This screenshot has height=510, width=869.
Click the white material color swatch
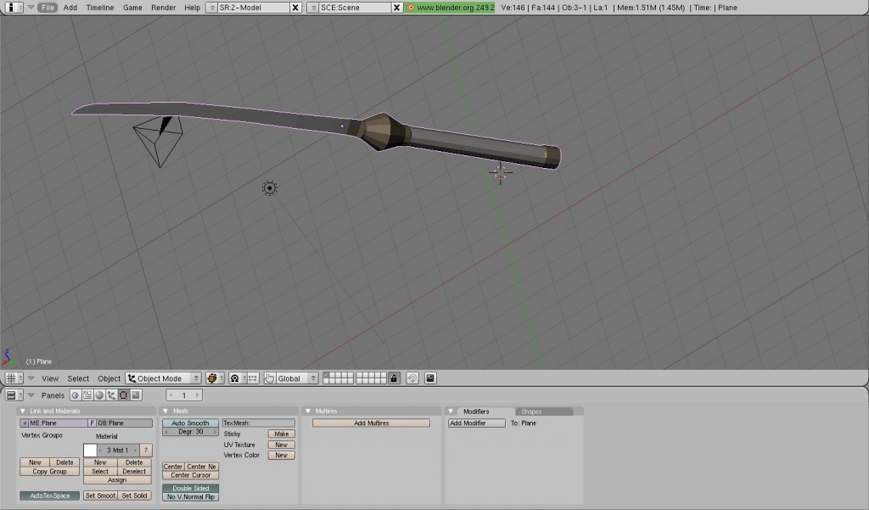90,450
